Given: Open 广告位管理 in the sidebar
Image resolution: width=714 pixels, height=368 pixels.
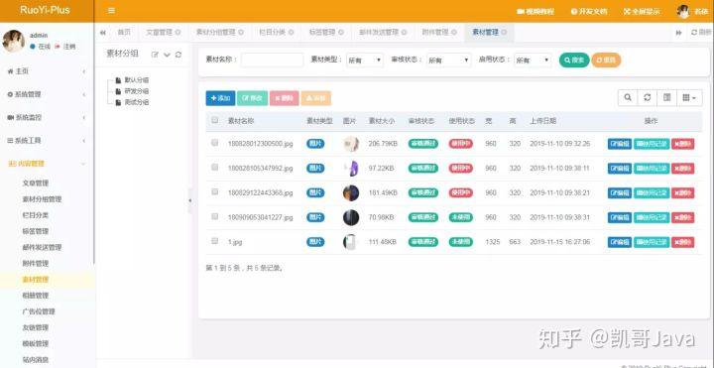Looking at the screenshot, I should [39, 311].
